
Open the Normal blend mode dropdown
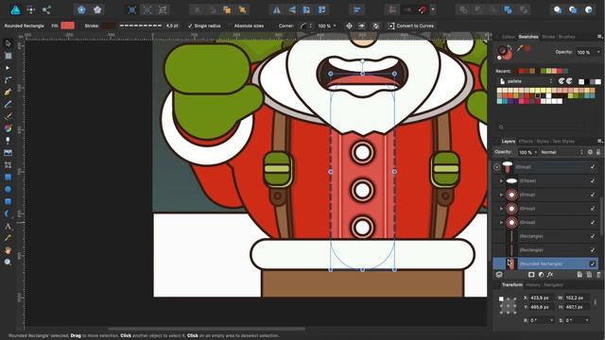point(562,152)
